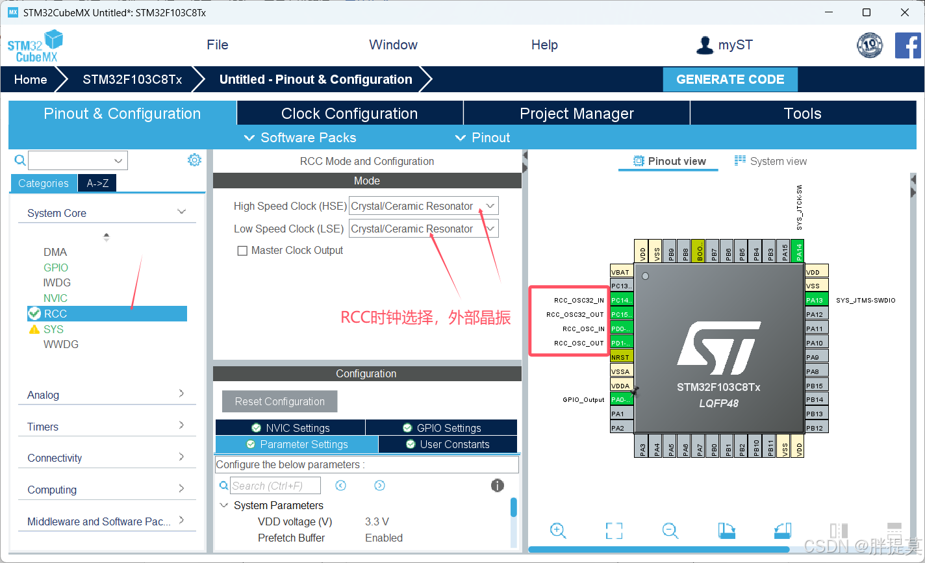Open the Software Packs dropdown menu
The width and height of the screenshot is (925, 563).
tap(300, 138)
